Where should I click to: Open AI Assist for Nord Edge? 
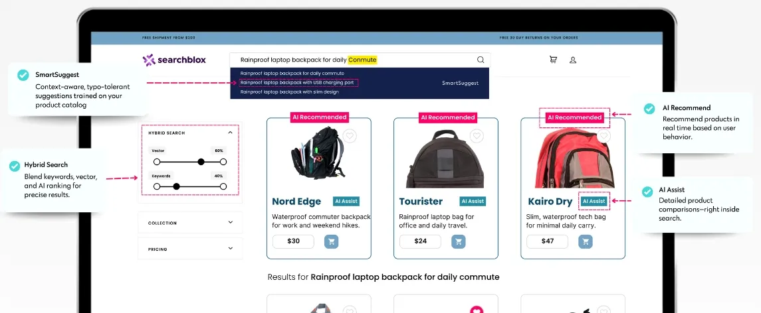click(x=346, y=201)
